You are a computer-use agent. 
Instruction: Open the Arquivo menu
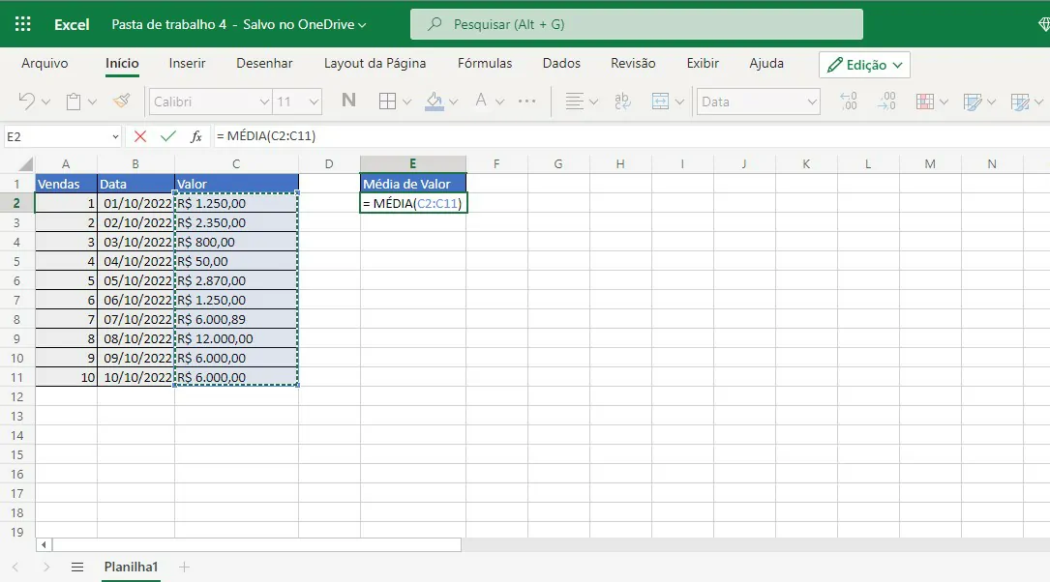(45, 63)
